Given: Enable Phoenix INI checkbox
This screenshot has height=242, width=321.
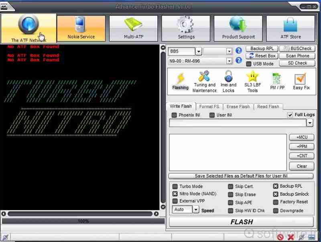Looking at the screenshot, I should tap(174, 115).
